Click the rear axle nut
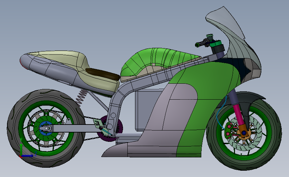Viewport: 289px width, 177px height. click(47, 128)
